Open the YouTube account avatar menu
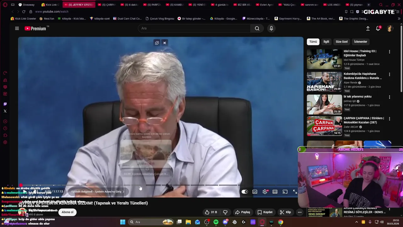Screen dimensions: 403x227 point(390,28)
